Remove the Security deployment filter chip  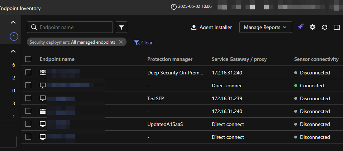point(121,42)
